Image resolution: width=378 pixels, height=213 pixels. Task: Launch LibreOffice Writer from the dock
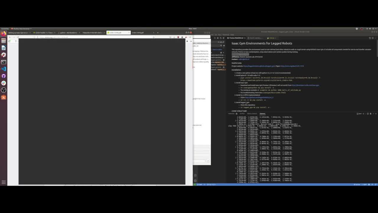(x=4, y=48)
